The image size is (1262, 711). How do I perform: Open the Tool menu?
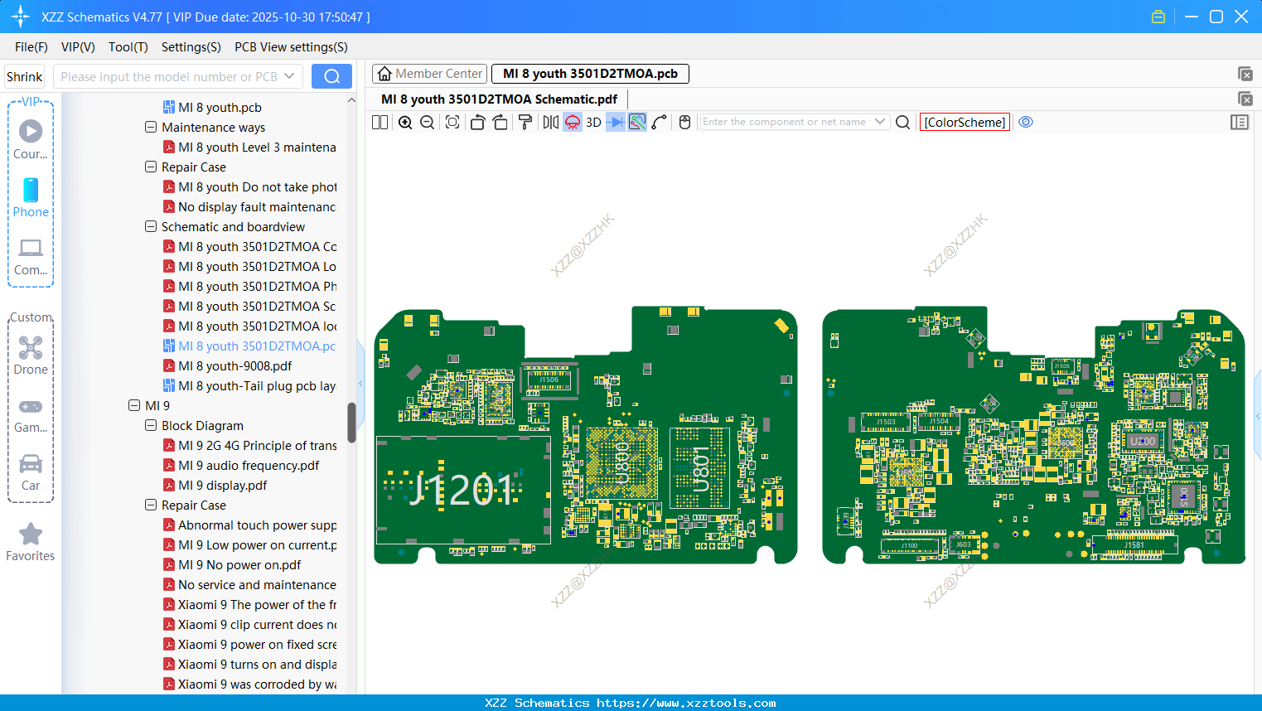(128, 47)
